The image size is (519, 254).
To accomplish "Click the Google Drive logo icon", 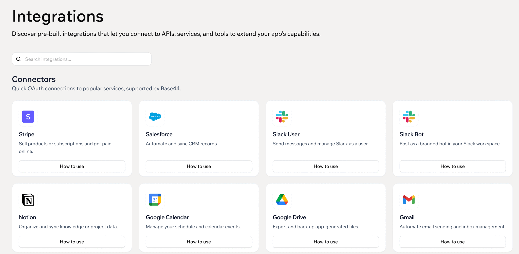I will point(282,200).
